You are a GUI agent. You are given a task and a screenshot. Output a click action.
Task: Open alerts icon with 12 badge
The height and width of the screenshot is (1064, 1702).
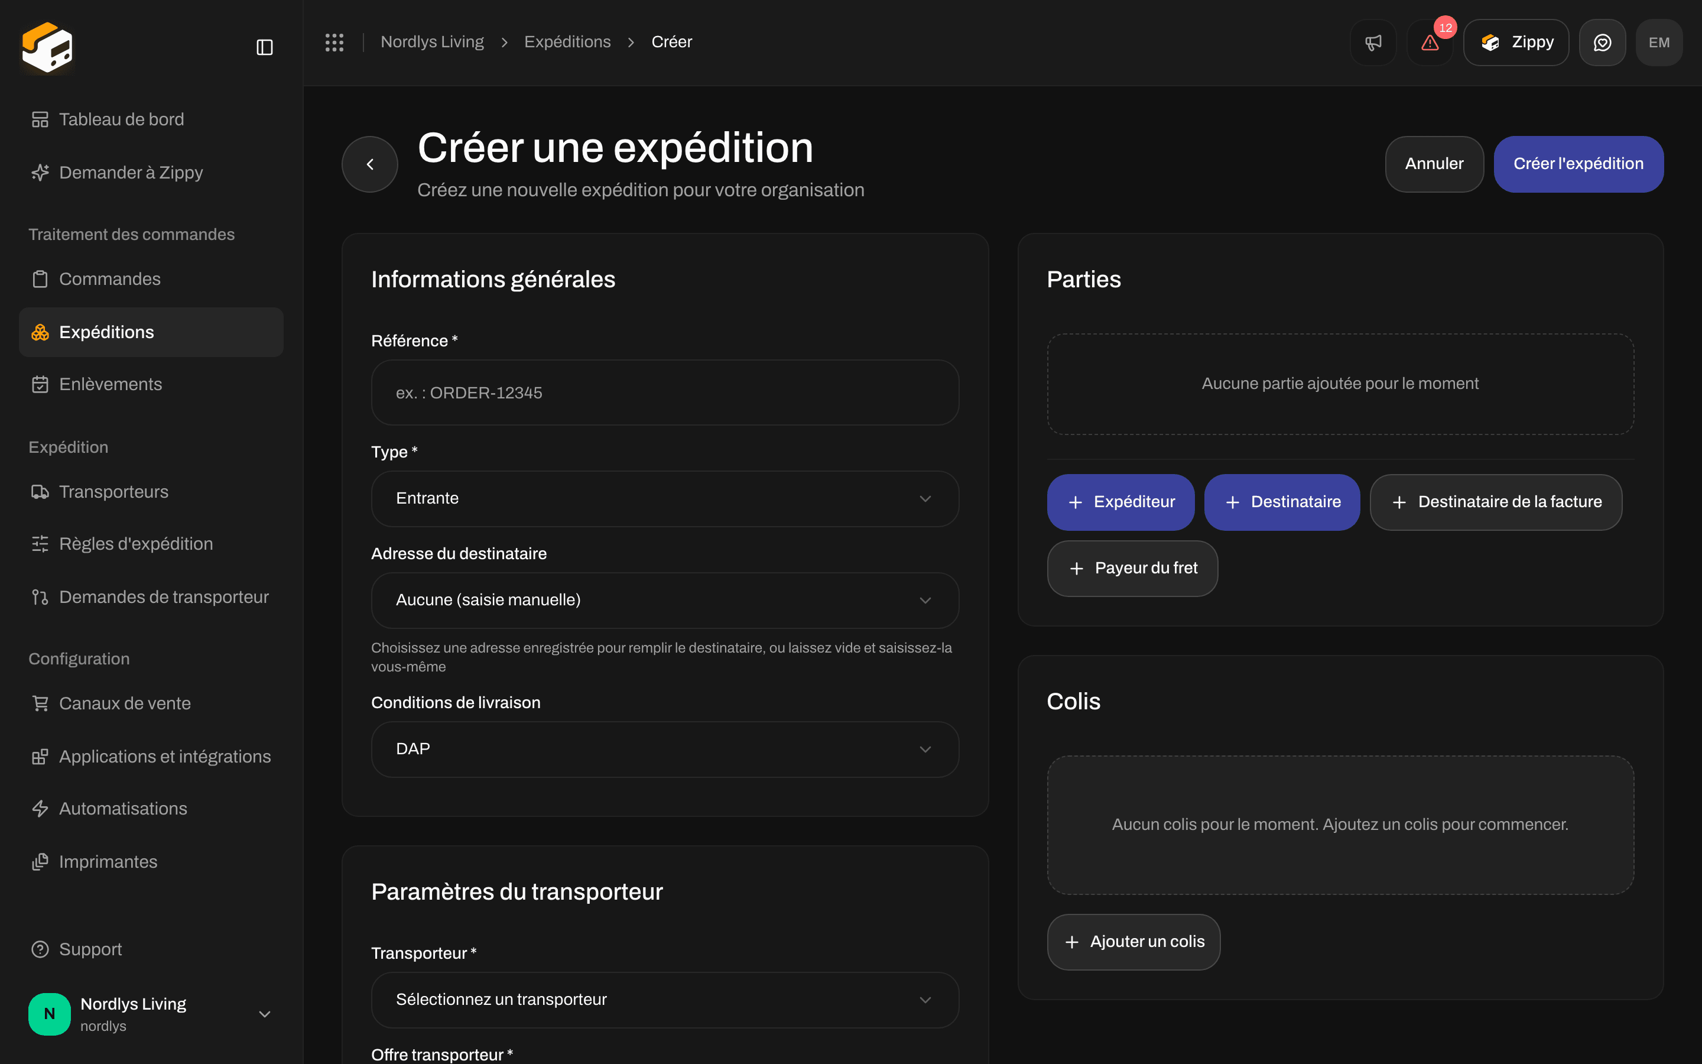(x=1430, y=42)
